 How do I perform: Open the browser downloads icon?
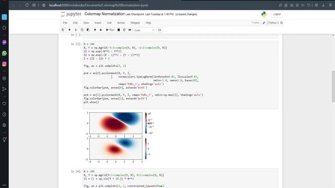[x=323, y=5]
